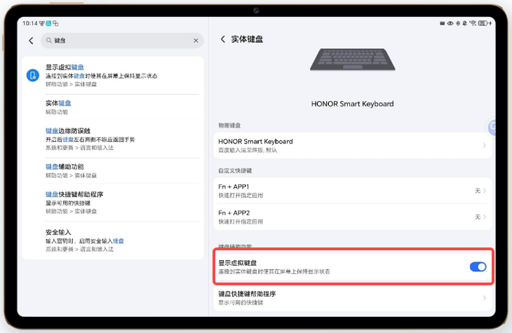The image size is (512, 333).
Task: Tap the back arrow beside 实体键盘 title
Action: (223, 39)
